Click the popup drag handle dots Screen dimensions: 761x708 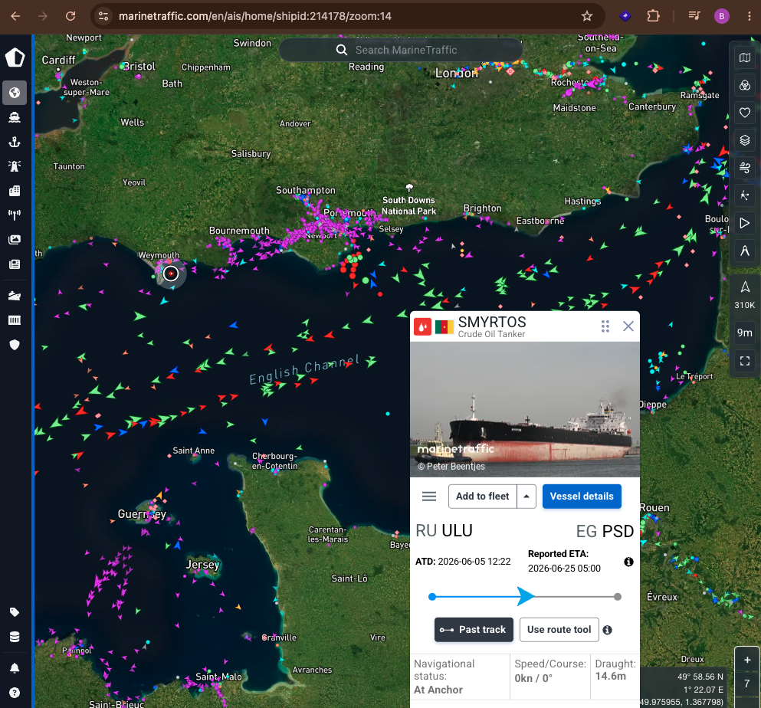pyautogui.click(x=605, y=326)
